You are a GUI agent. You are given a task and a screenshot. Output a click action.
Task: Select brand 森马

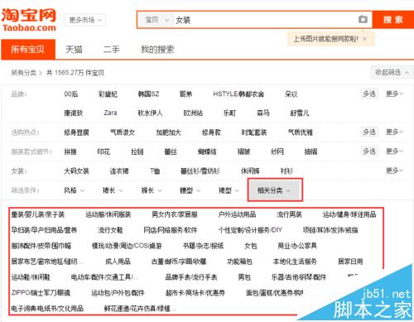pyautogui.click(x=262, y=113)
